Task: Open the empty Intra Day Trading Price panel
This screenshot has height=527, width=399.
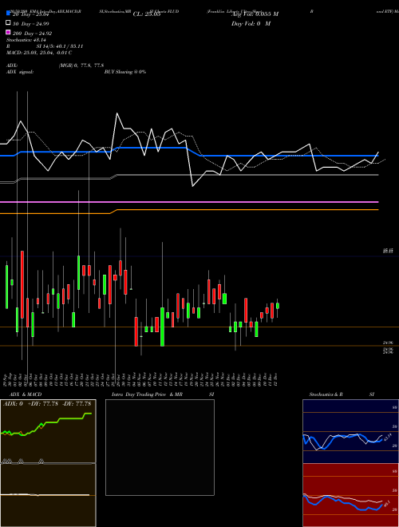Action: [x=160, y=447]
